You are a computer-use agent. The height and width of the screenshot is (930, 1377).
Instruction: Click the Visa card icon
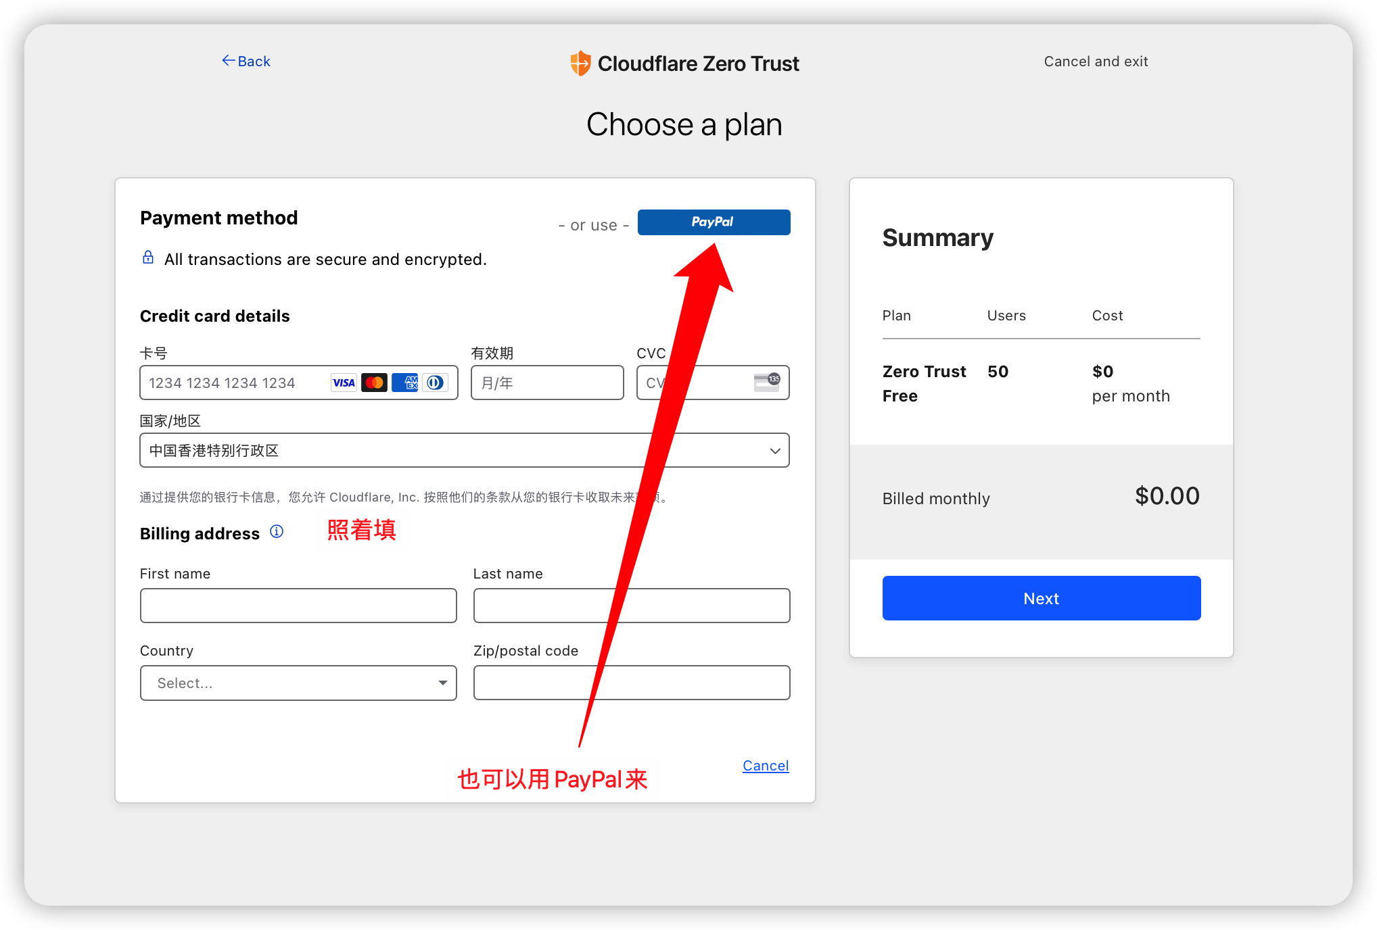[x=344, y=383]
